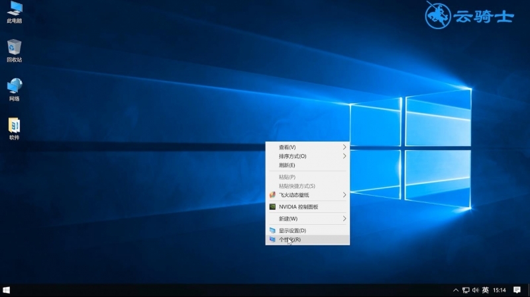Image resolution: width=530 pixels, height=297 pixels.
Task: Open 新建(W) context menu entry
Action: coord(307,219)
